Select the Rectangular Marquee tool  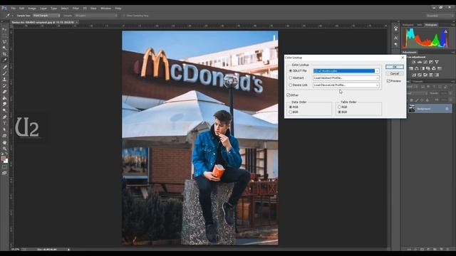tap(4, 36)
